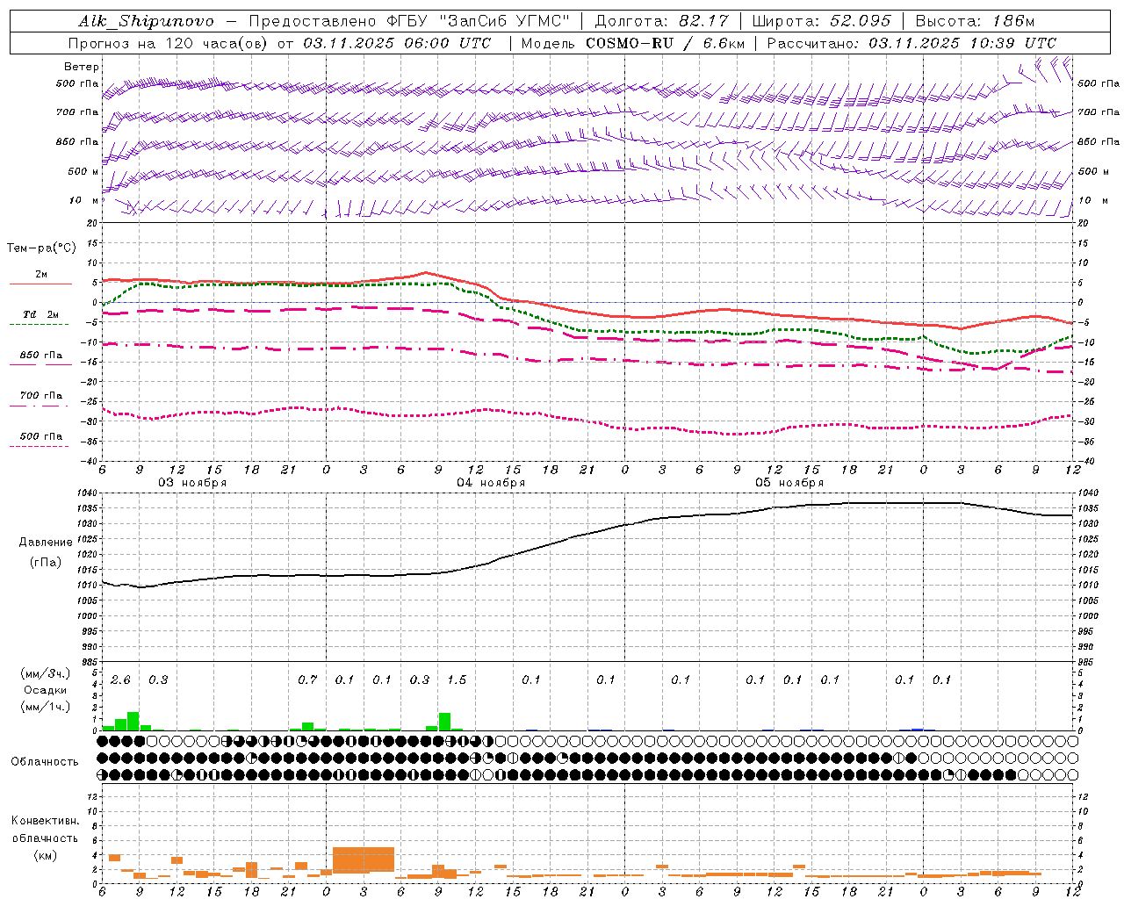Click the forecast start time 03.11.2025 06:00 UTC

pyautogui.click(x=397, y=43)
